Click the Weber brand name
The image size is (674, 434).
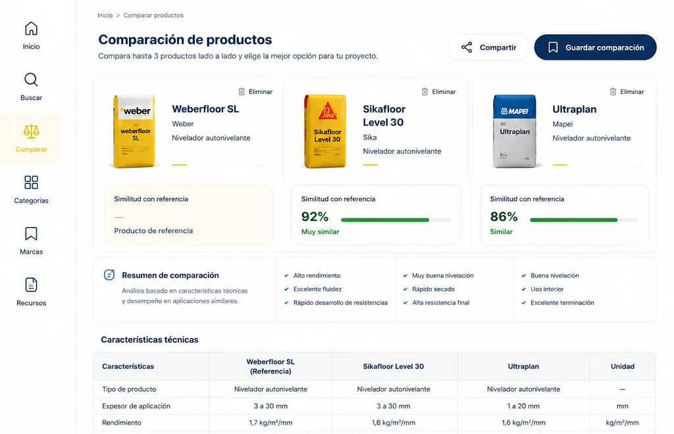pos(183,124)
